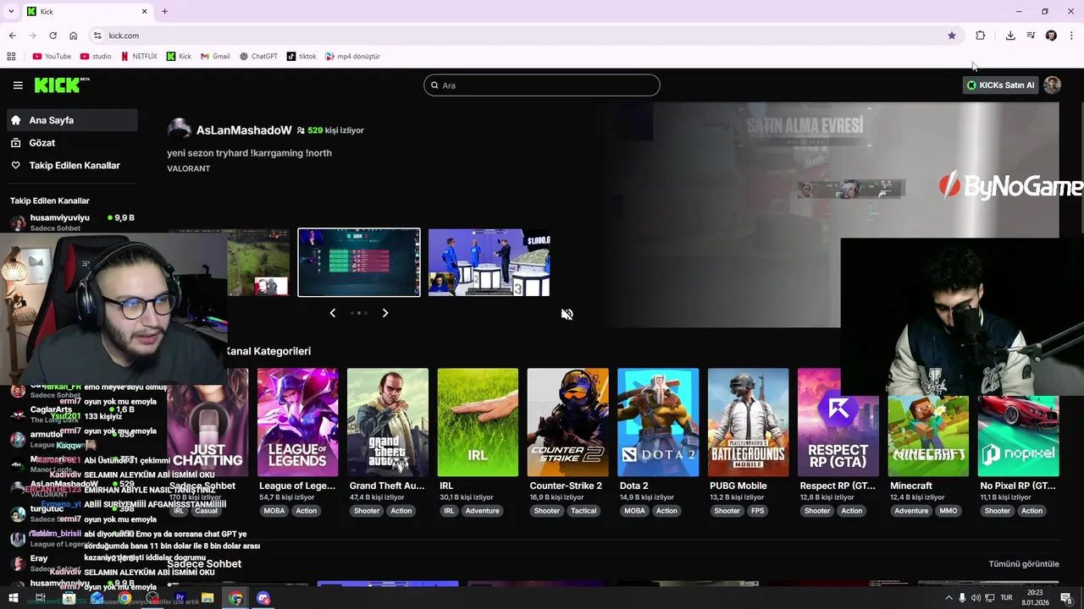Select Takip Edilen Kanallar in the sidebar
The width and height of the screenshot is (1084, 609).
point(73,166)
